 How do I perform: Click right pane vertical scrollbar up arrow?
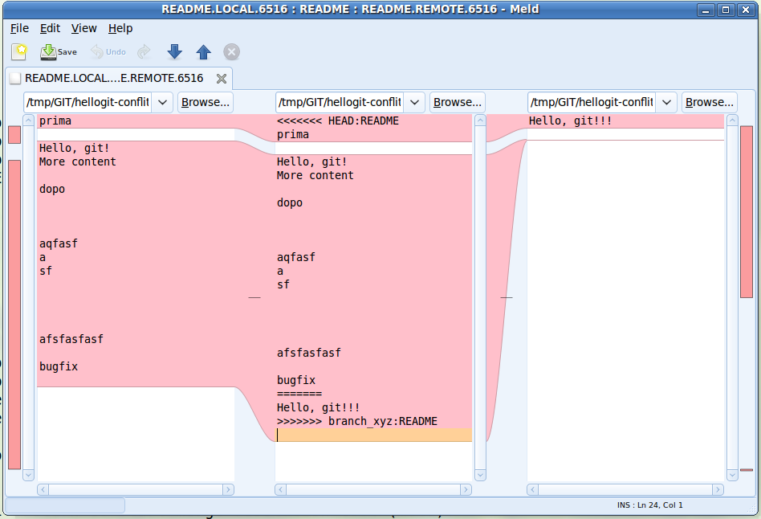point(732,120)
